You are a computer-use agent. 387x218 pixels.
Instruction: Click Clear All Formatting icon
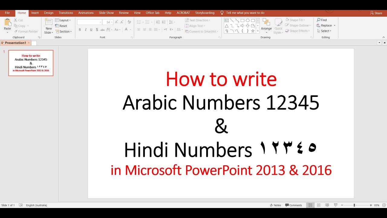pyautogui.click(x=129, y=22)
